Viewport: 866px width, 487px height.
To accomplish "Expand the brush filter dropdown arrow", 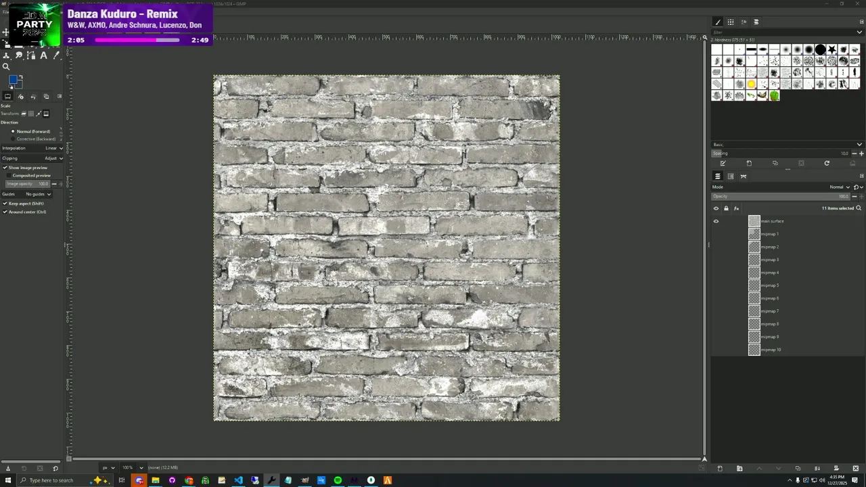I will [859, 32].
